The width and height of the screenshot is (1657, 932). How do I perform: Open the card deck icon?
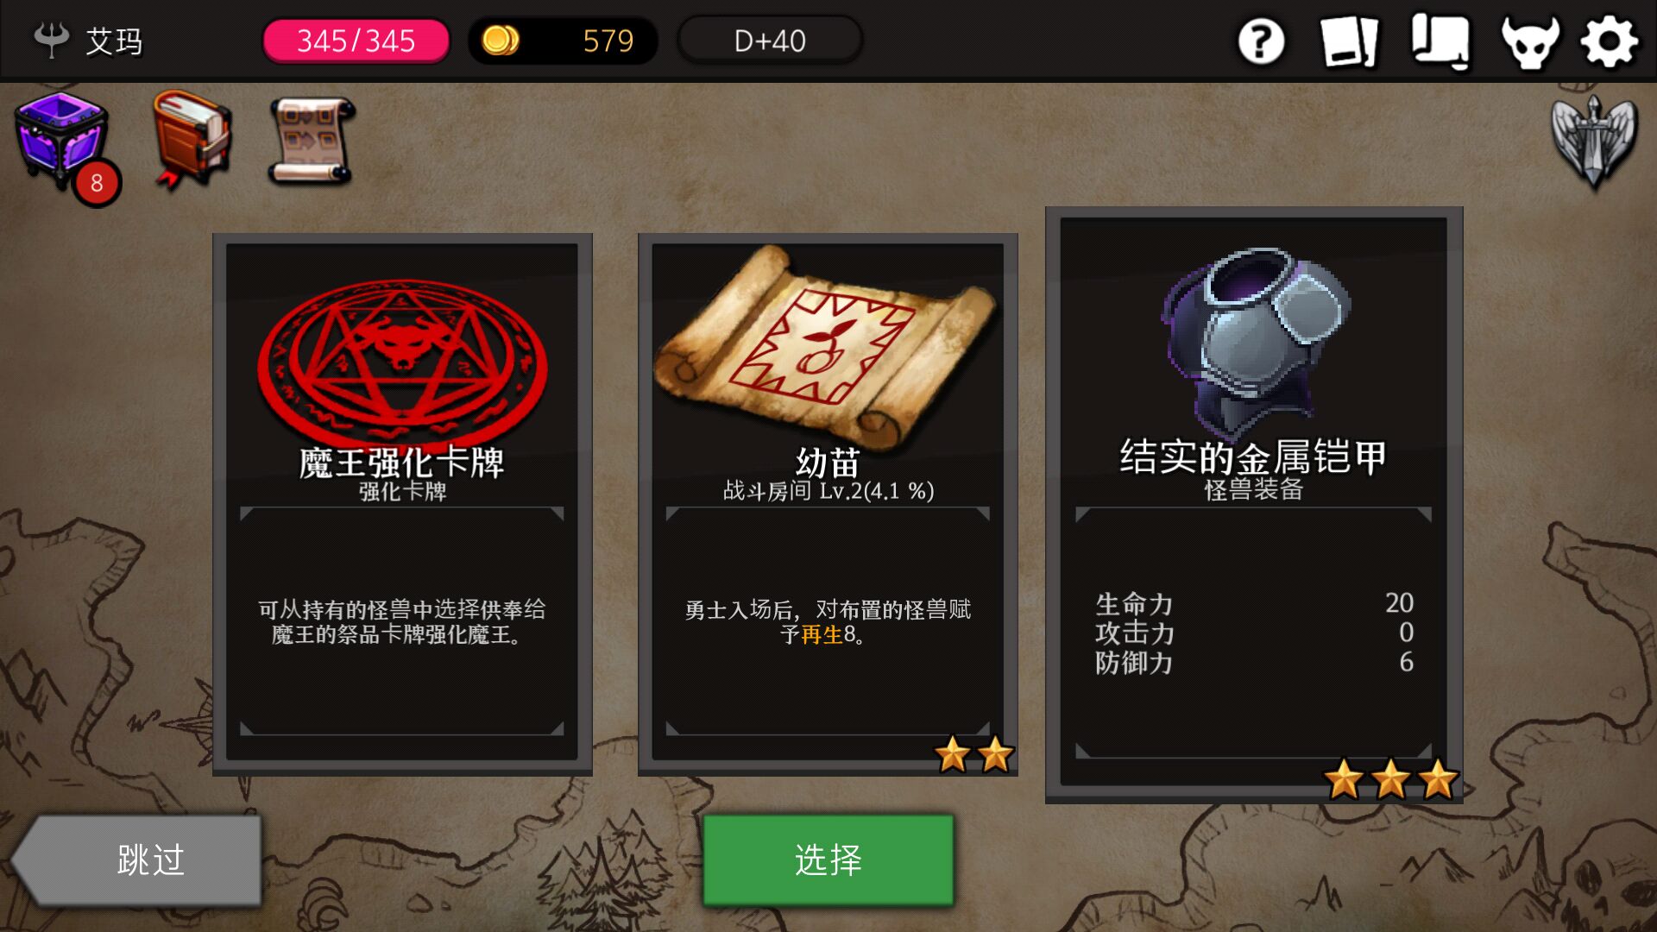pyautogui.click(x=1349, y=41)
